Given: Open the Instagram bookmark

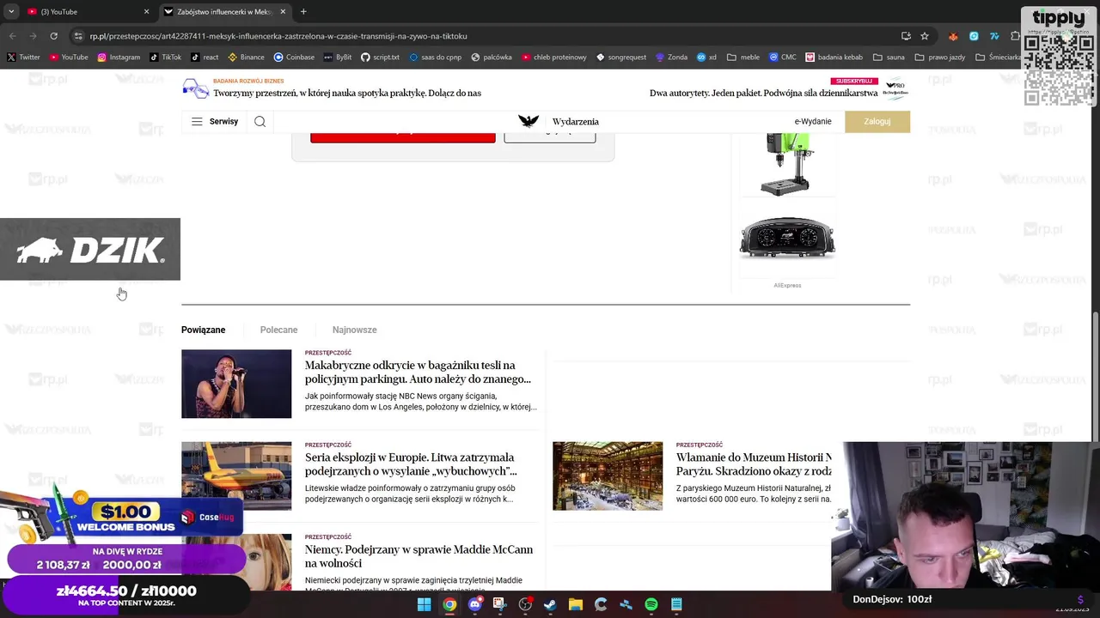Looking at the screenshot, I should [x=119, y=58].
